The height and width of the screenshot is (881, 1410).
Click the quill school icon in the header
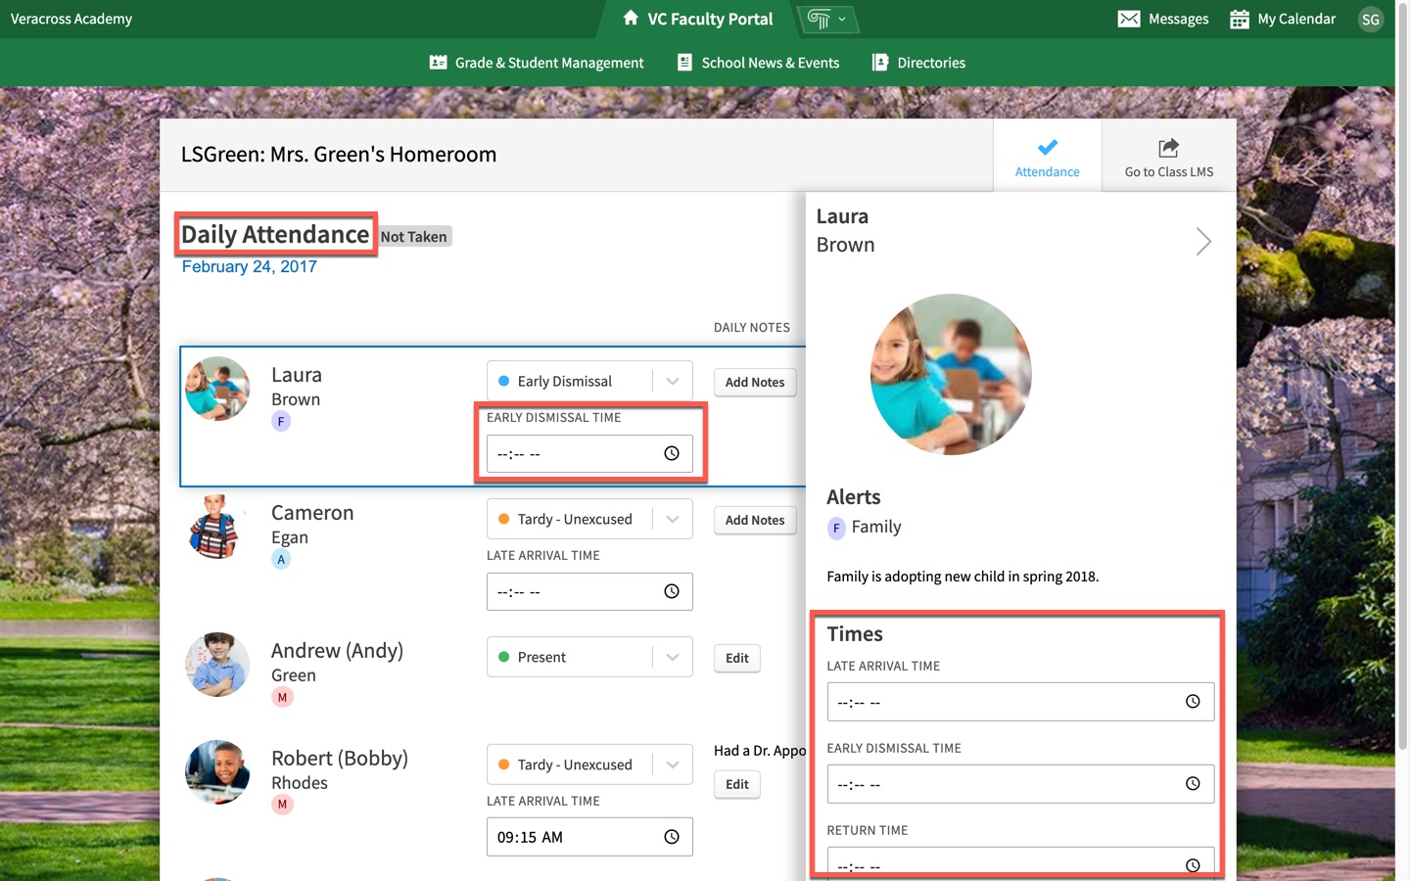pos(819,19)
